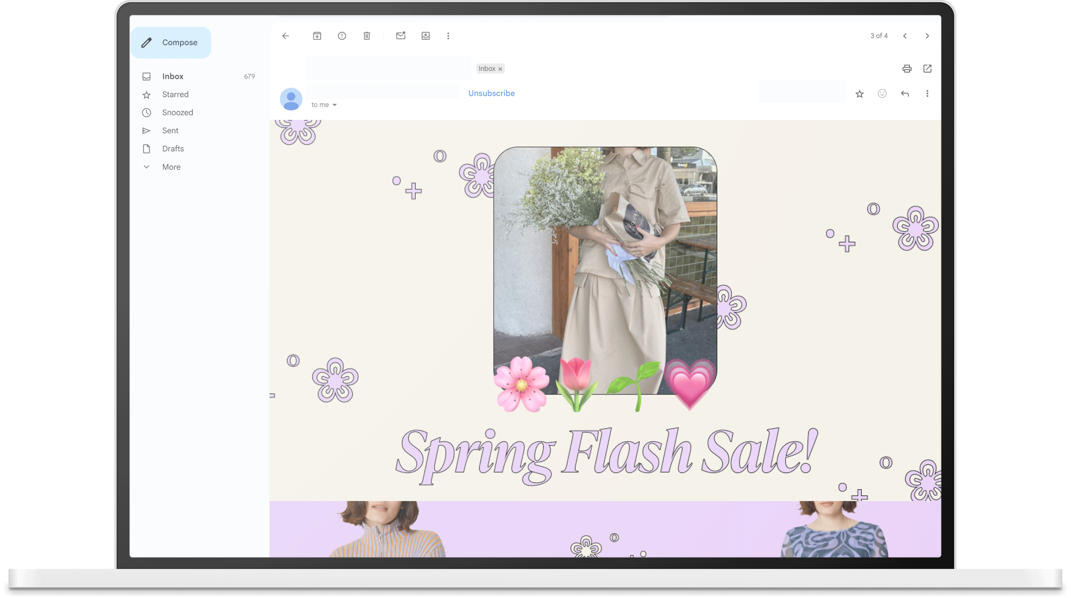Image resolution: width=1071 pixels, height=598 pixels.
Task: Archive this email
Action: point(317,36)
